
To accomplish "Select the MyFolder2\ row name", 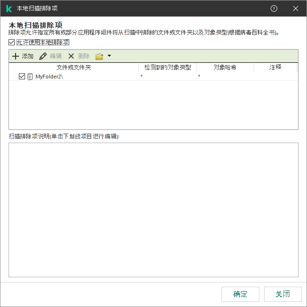I will (49, 77).
